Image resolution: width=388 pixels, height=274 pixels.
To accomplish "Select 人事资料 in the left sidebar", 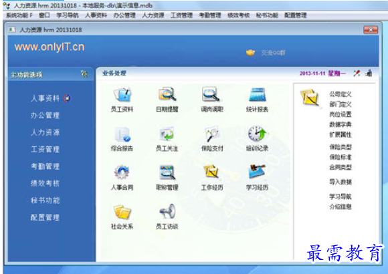I will pos(45,98).
